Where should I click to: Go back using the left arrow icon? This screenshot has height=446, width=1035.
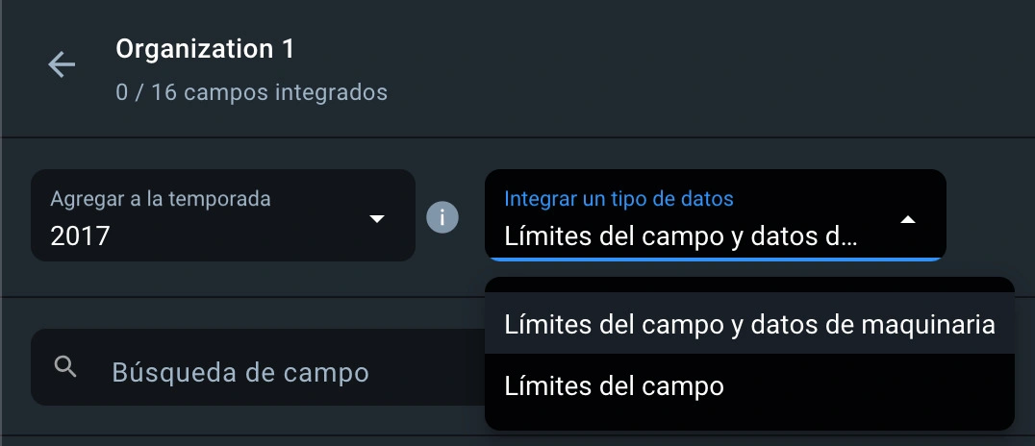pos(62,65)
